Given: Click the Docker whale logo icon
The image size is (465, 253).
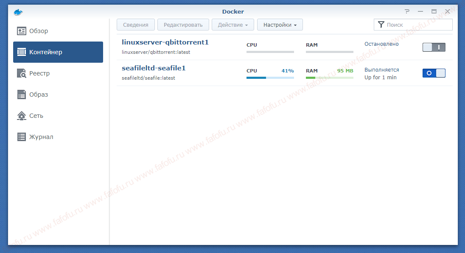Looking at the screenshot, I should click(18, 12).
